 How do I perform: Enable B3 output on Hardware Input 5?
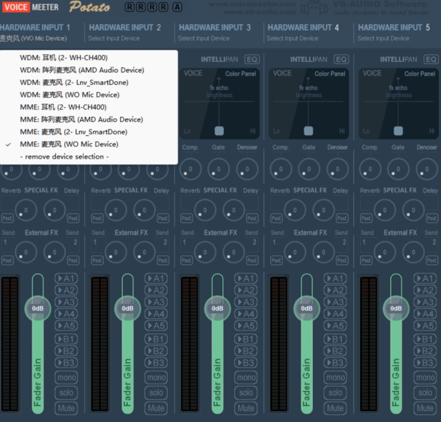425,363
